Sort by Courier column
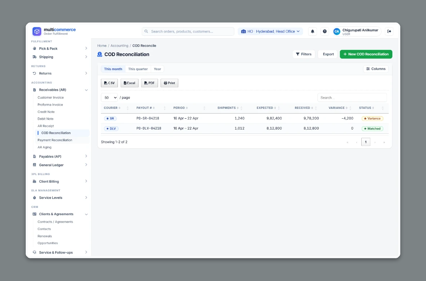This screenshot has width=426, height=281. click(x=112, y=108)
